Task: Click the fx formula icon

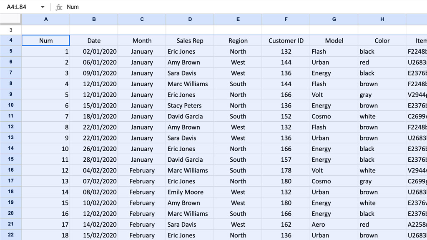Action: tap(59, 7)
